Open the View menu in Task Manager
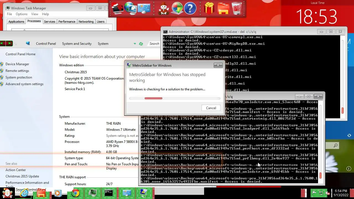Image resolution: width=354 pixels, height=199 pixels. click(35, 14)
